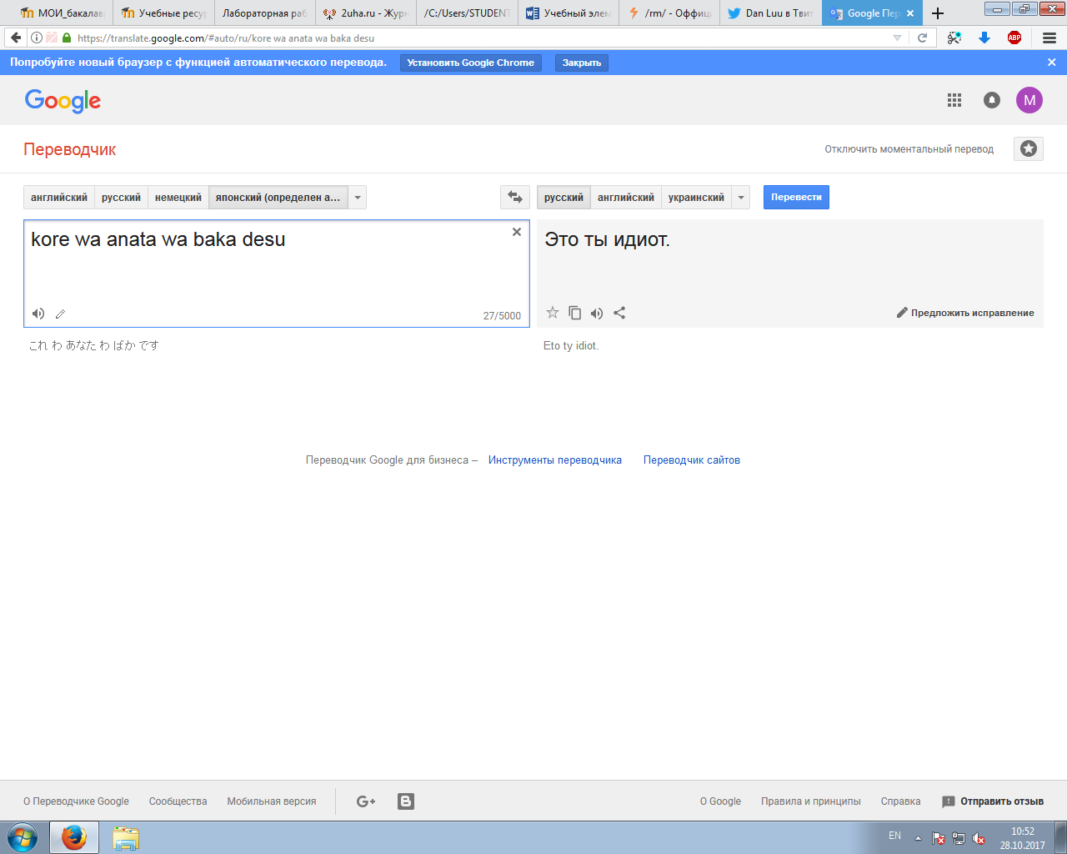Select target language английский
Viewport: 1067px width, 854px height.
click(x=626, y=198)
